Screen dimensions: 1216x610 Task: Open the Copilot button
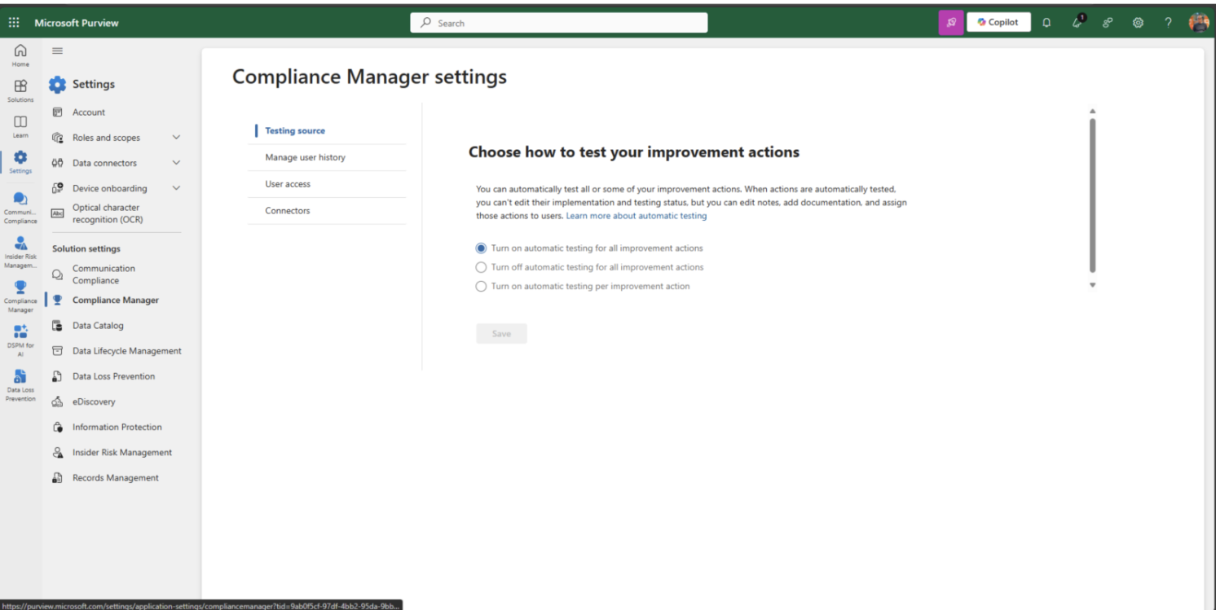click(998, 23)
